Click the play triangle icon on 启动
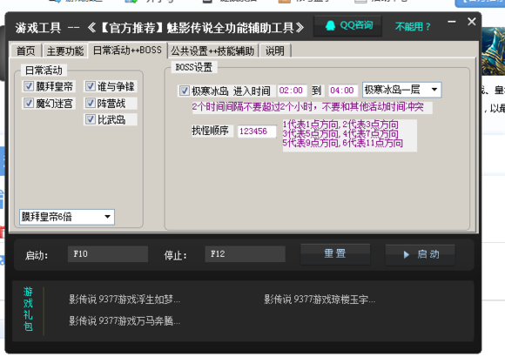This screenshot has width=505, height=357. [406, 255]
